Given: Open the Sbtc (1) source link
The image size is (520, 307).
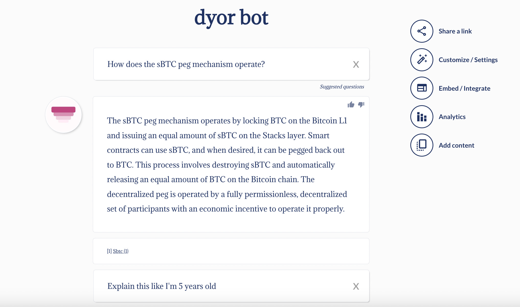Looking at the screenshot, I should tap(120, 251).
